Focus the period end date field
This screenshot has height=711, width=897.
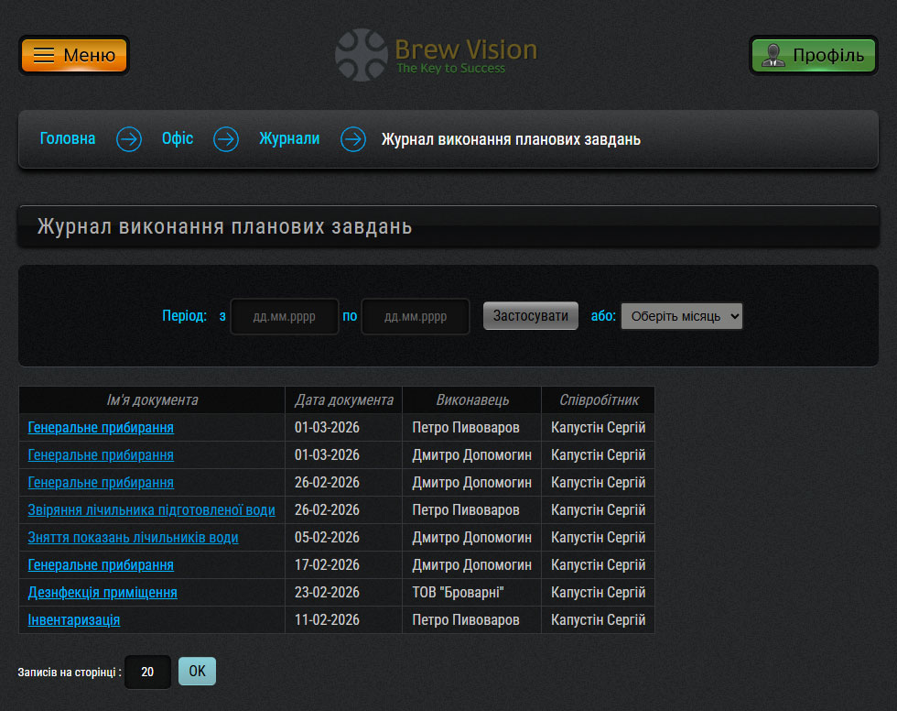[416, 316]
